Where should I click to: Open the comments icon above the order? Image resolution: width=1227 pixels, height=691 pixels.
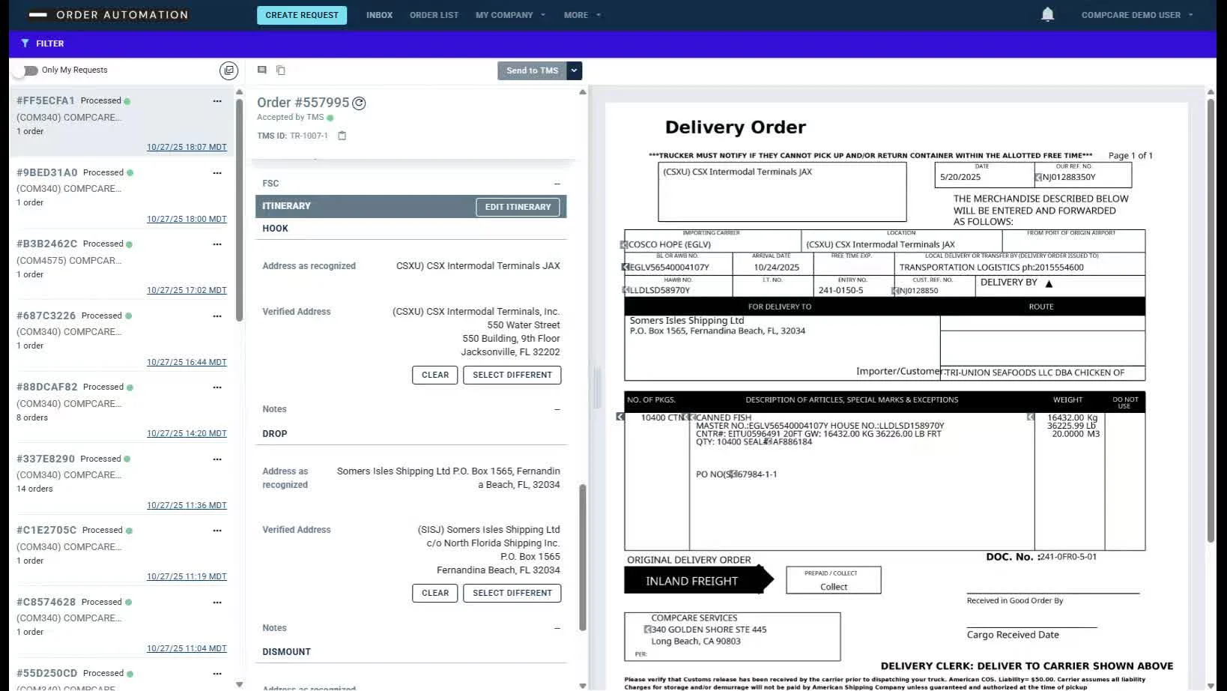(262, 70)
